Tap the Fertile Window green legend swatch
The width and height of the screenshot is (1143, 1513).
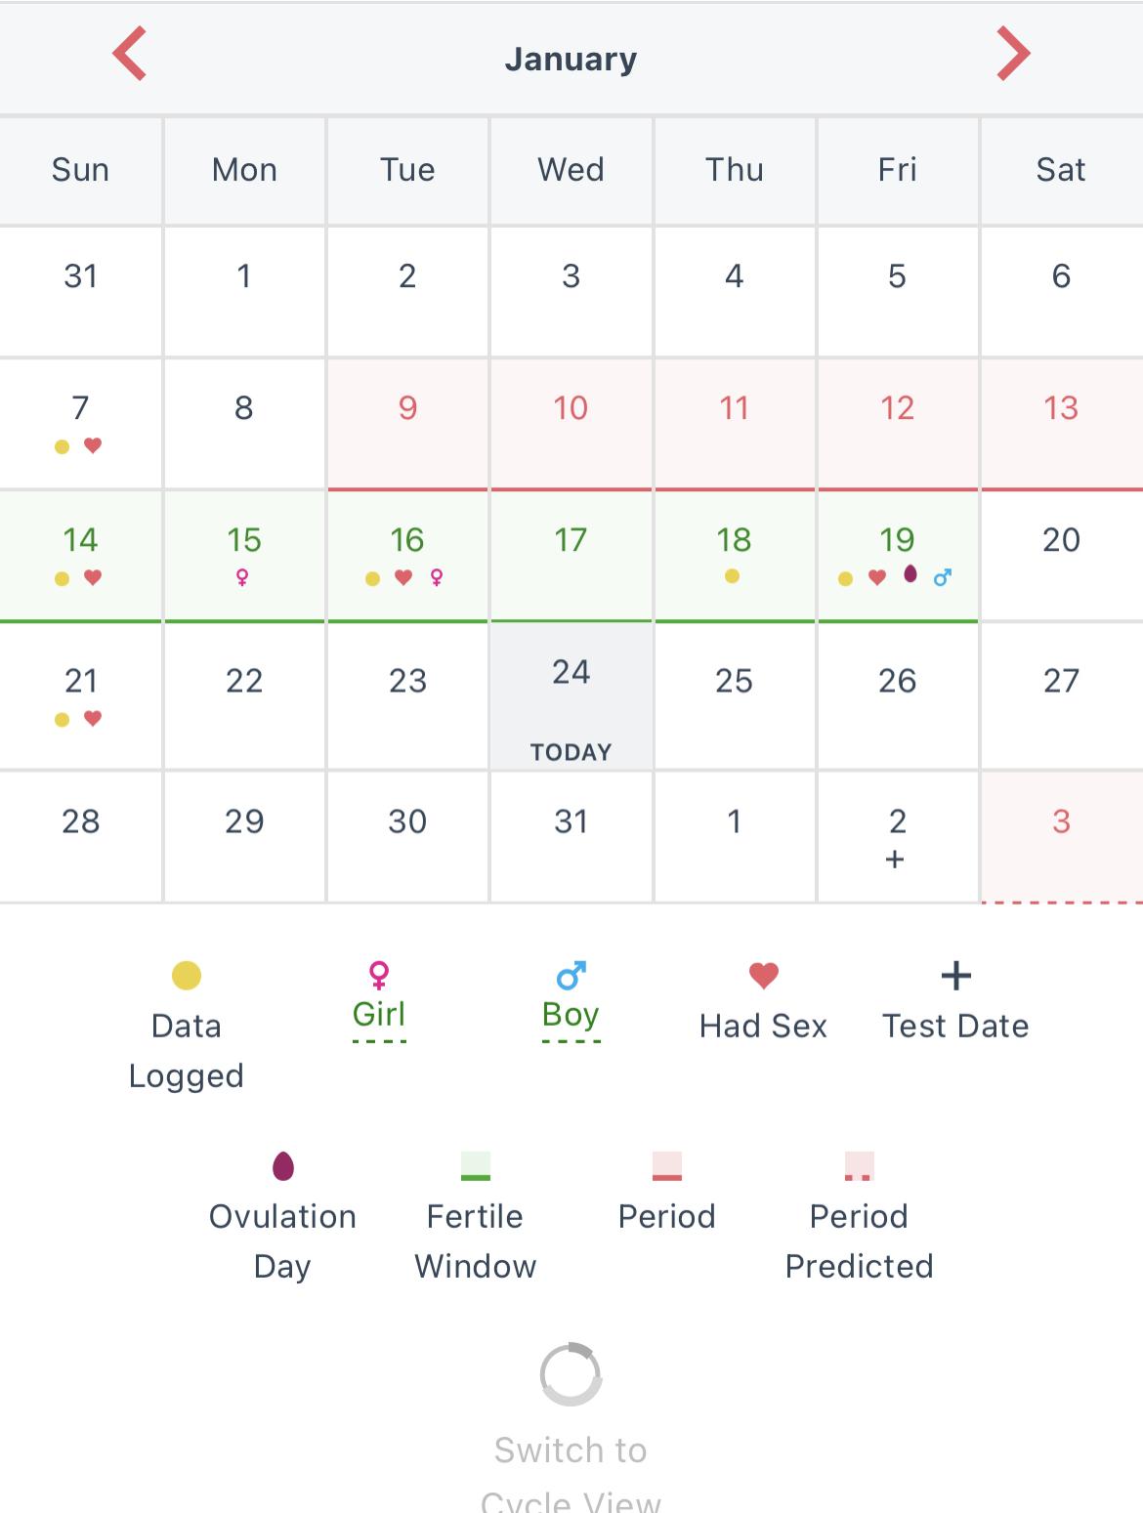(x=476, y=1166)
